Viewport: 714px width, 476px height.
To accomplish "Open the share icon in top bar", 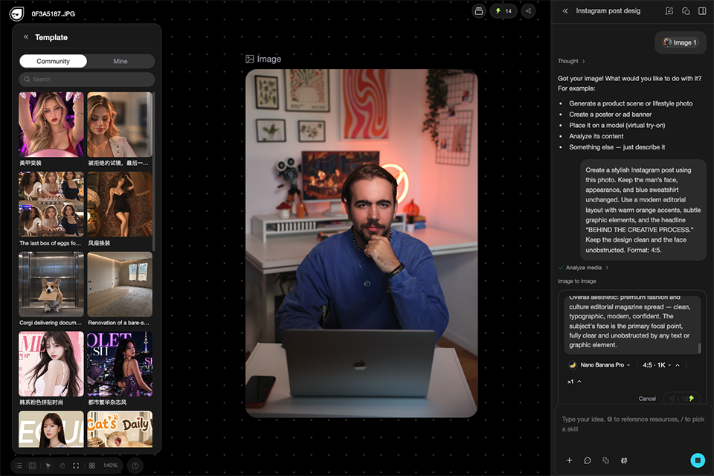I will point(528,11).
